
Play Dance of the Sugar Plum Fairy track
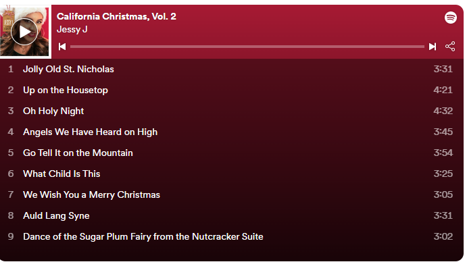click(x=232, y=236)
